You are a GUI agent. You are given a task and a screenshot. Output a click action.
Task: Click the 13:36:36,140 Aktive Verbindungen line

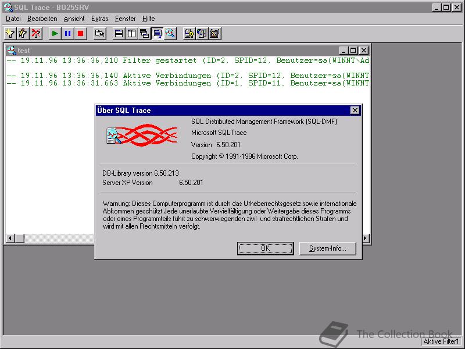point(188,76)
